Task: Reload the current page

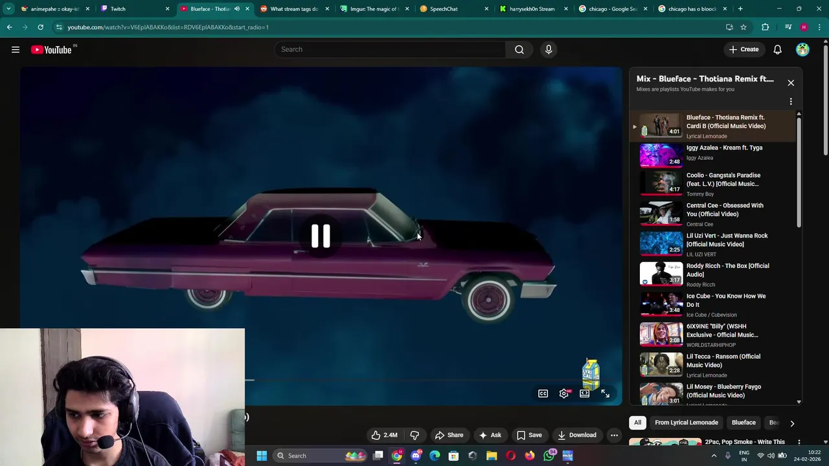Action: [40, 27]
